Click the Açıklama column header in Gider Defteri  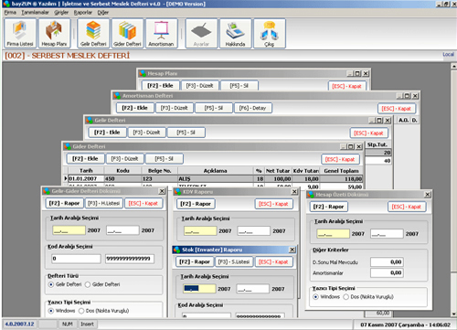point(216,171)
